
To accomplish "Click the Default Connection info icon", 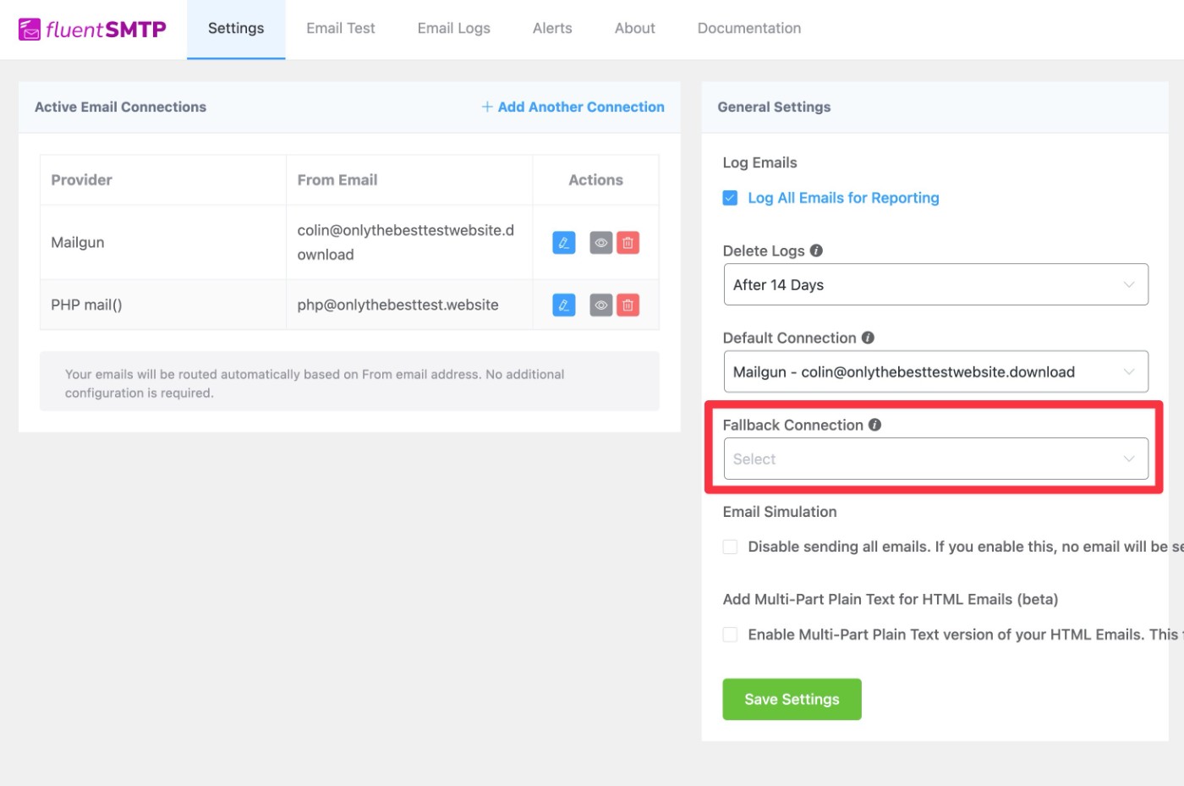I will coord(868,338).
